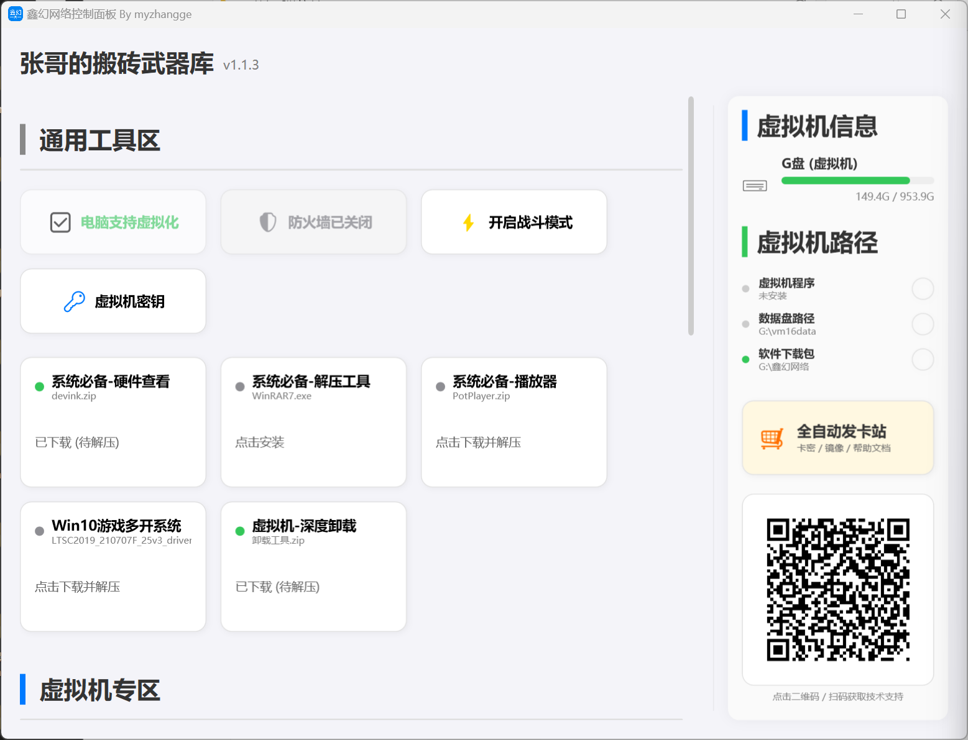Viewport: 968px width, 740px height.
Task: Click the 虚拟机专区 section heading
Action: click(x=99, y=690)
